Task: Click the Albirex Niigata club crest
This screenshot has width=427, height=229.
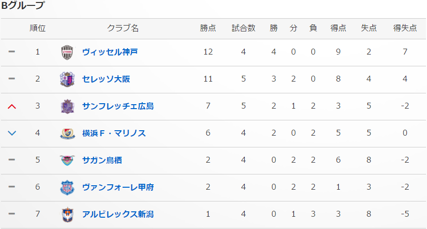Action: click(67, 214)
